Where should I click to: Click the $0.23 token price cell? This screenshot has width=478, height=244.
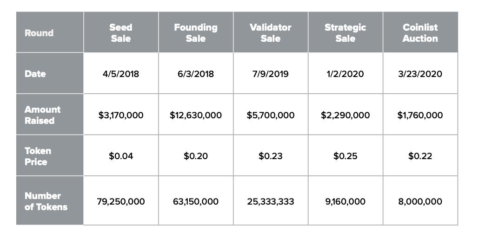click(271, 156)
